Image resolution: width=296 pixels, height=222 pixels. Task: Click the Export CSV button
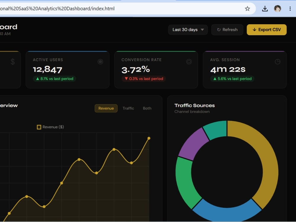pos(267,30)
